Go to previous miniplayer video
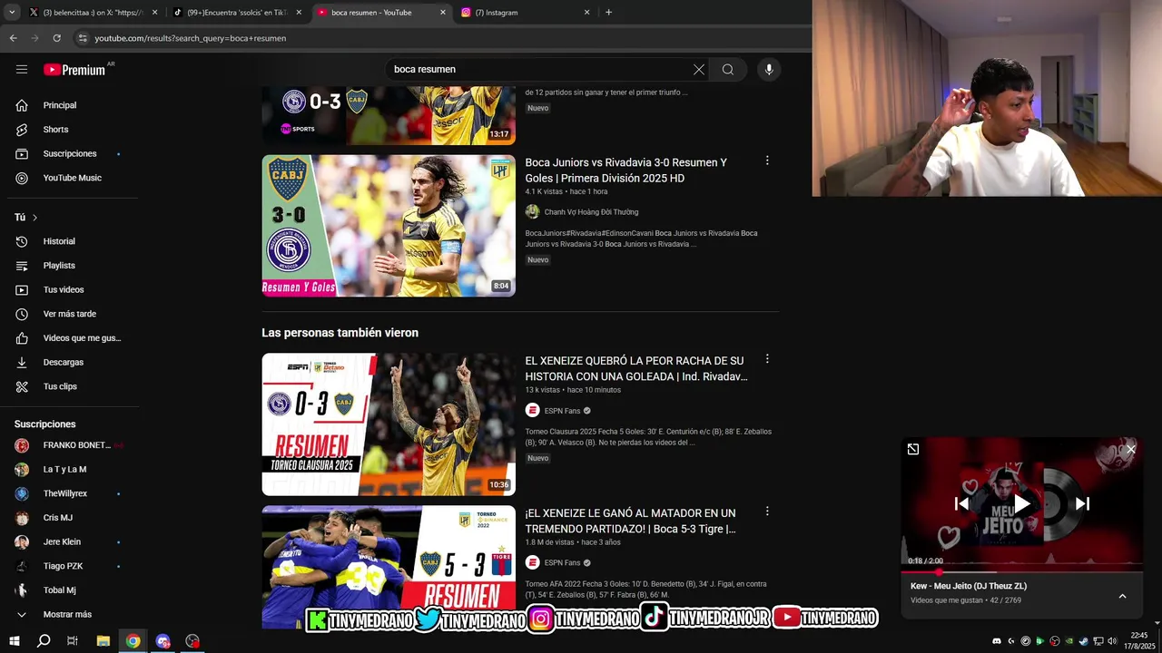1162x653 pixels. (962, 504)
